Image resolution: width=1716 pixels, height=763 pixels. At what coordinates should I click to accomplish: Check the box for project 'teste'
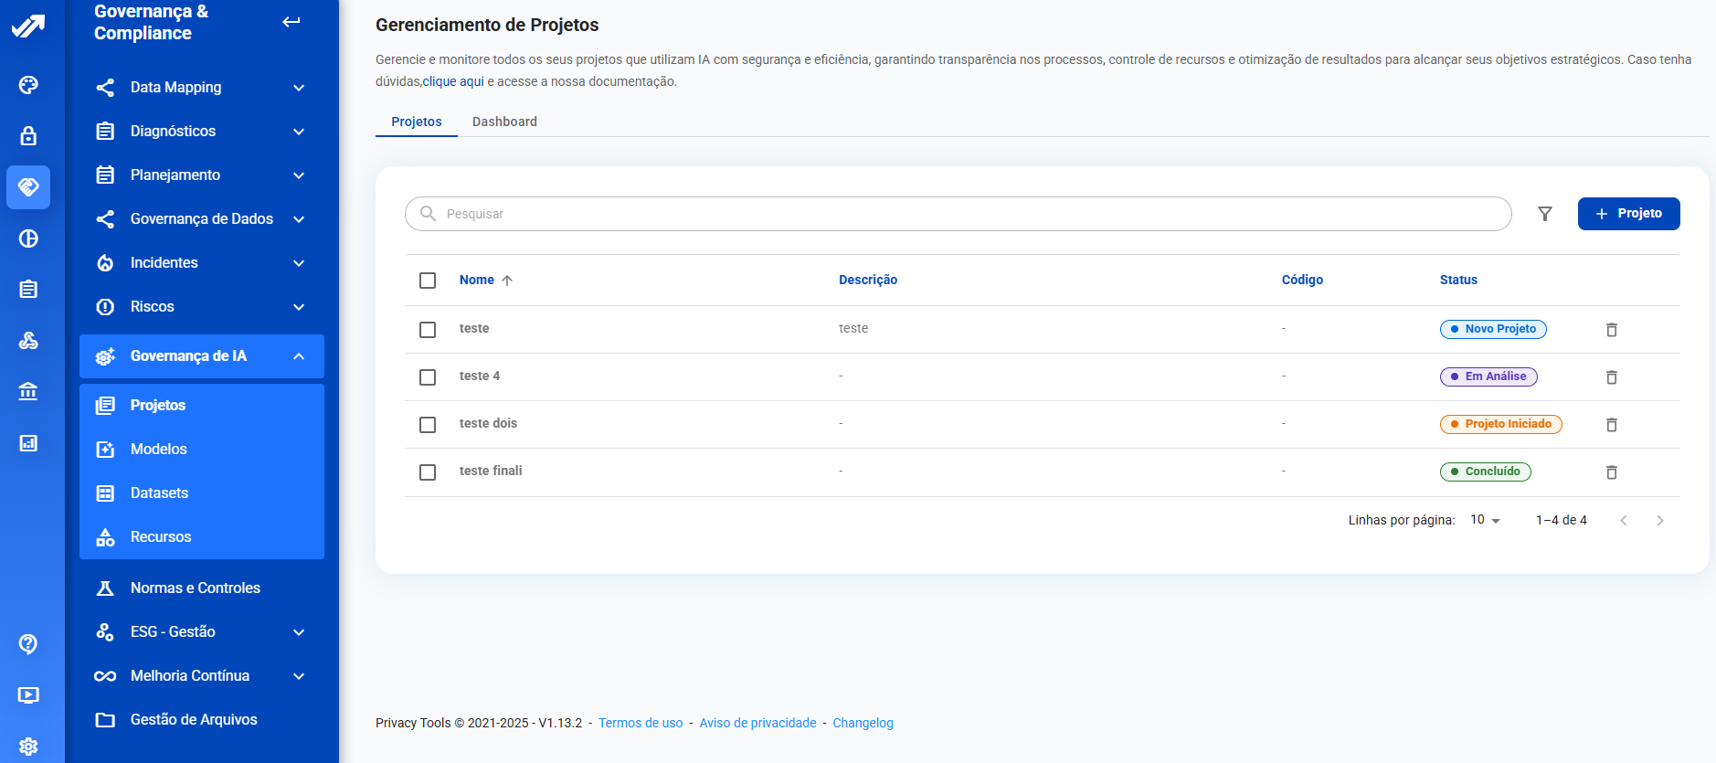point(428,330)
